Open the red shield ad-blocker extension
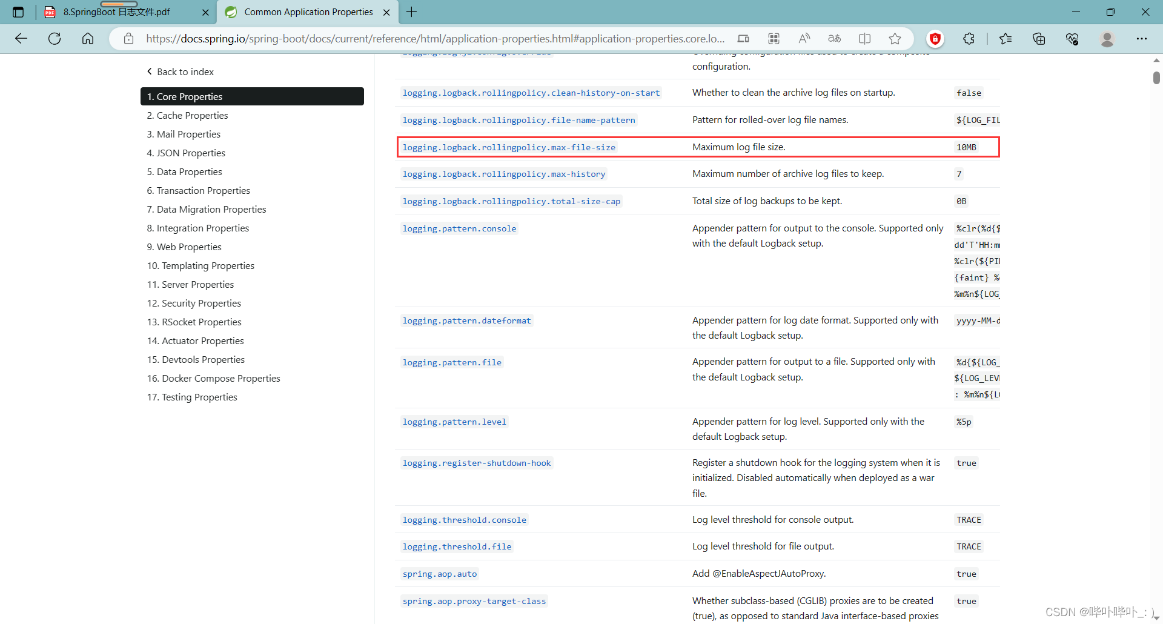The image size is (1163, 624). pyautogui.click(x=935, y=39)
